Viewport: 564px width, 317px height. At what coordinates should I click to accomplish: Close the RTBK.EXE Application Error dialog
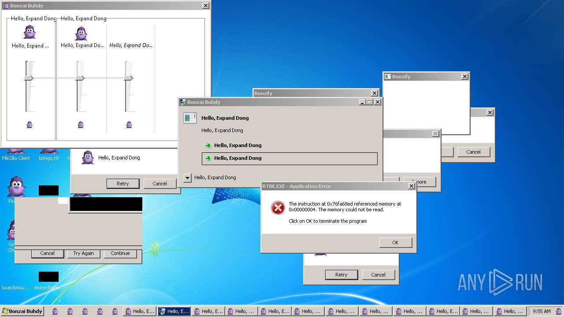point(411,186)
